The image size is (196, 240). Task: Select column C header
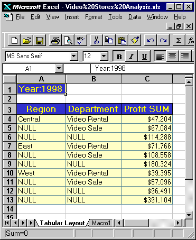click(147, 79)
